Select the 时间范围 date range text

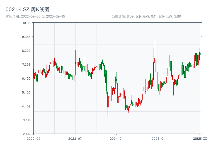35,16
